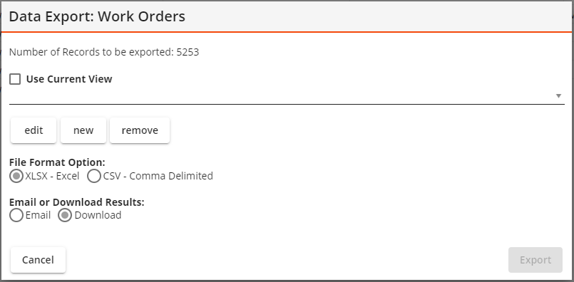Click the 'Download' option label

click(x=98, y=215)
